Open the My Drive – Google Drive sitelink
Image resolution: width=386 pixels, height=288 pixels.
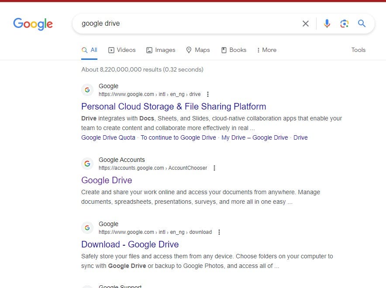tap(255, 137)
